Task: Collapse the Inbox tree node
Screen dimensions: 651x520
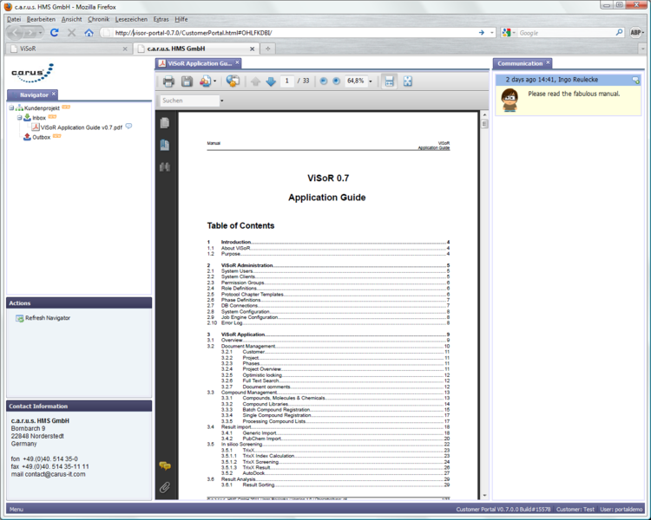Action: tap(19, 118)
